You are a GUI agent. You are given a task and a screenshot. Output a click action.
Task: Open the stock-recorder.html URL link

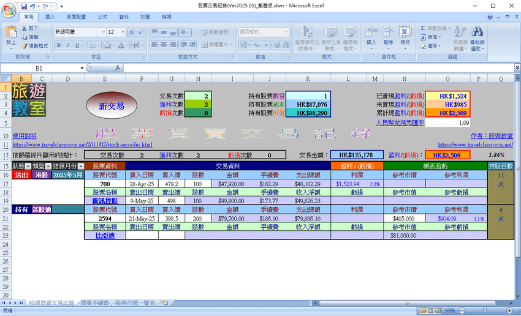82,145
